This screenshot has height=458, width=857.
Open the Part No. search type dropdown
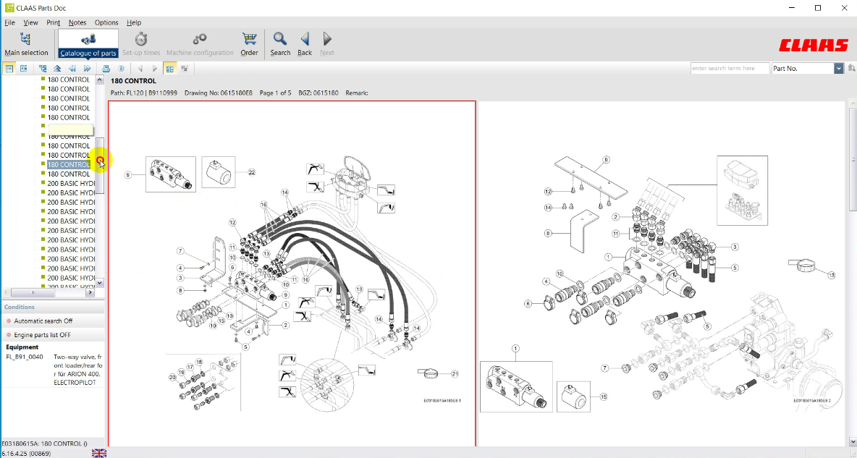point(838,68)
